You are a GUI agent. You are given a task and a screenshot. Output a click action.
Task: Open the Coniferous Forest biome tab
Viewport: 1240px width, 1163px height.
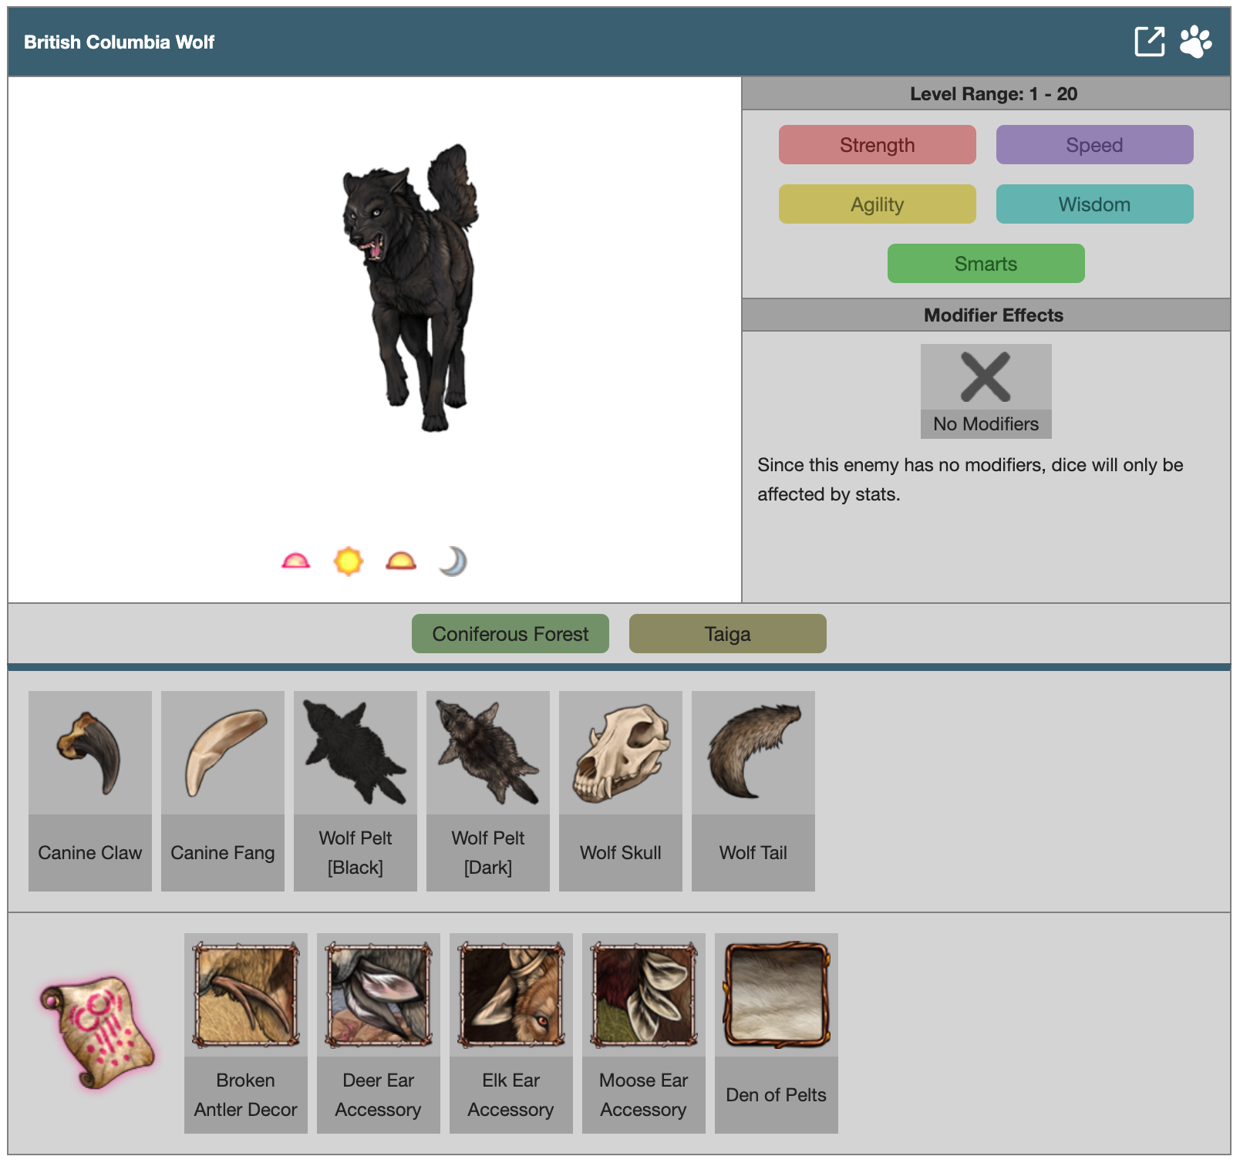pos(510,634)
